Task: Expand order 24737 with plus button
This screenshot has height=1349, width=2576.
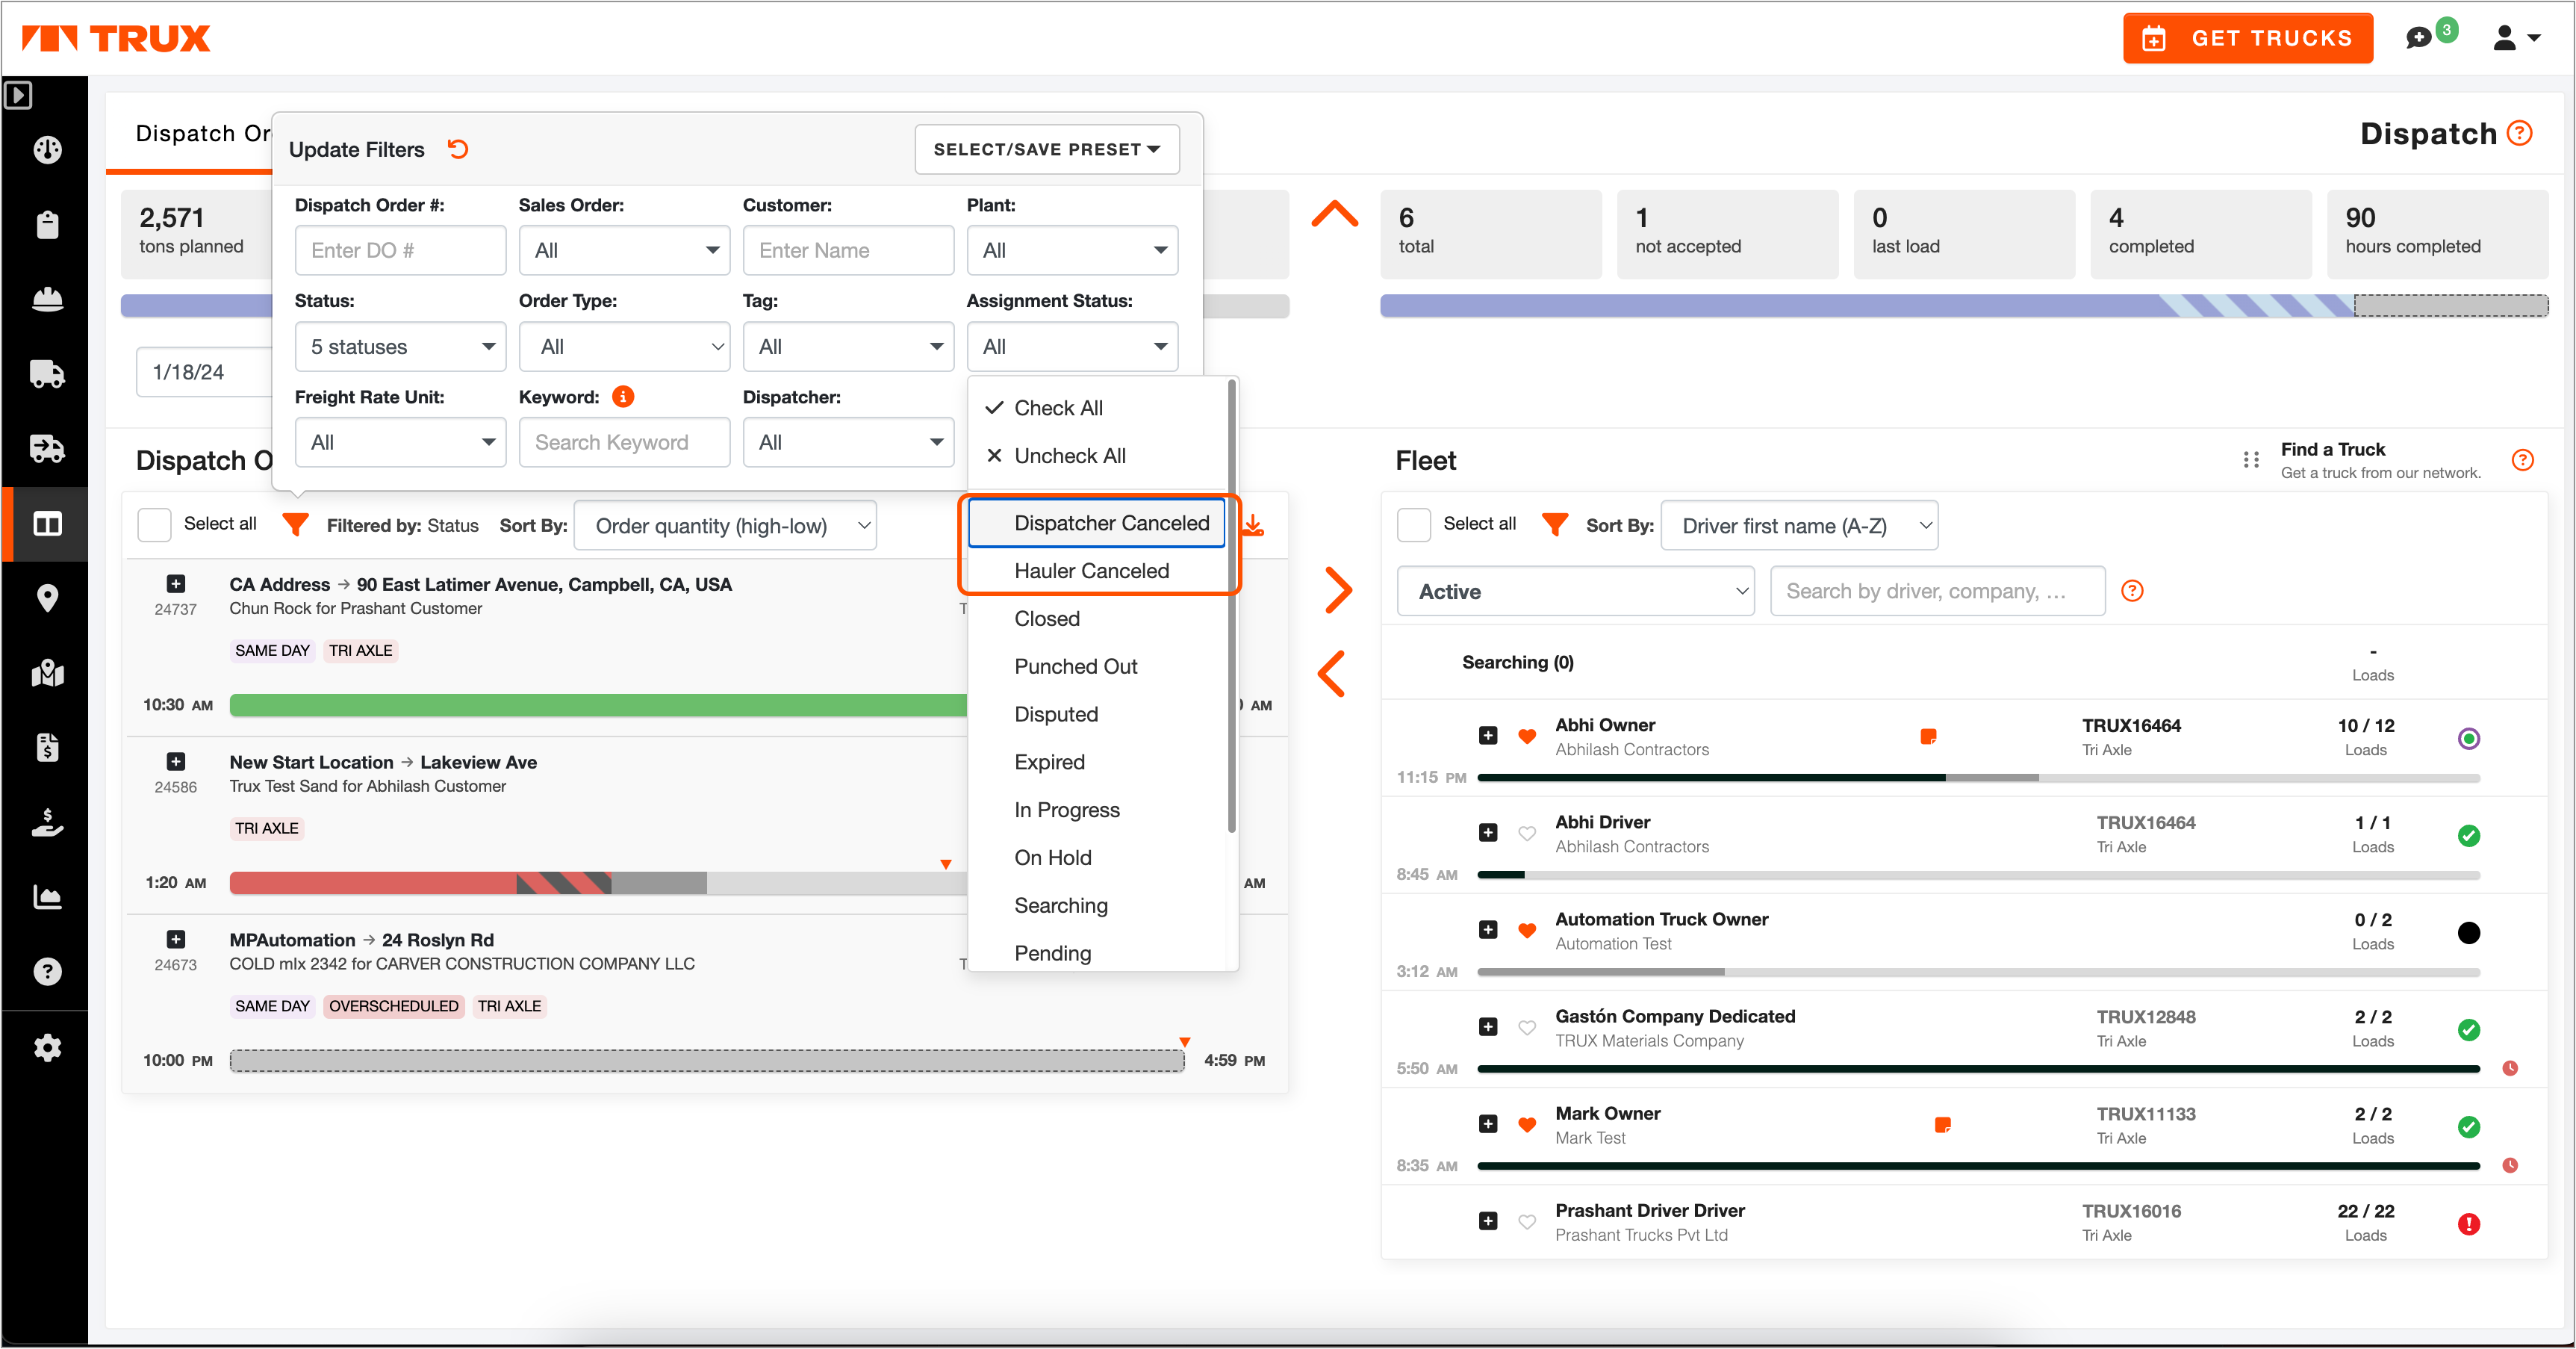Action: pyautogui.click(x=176, y=583)
